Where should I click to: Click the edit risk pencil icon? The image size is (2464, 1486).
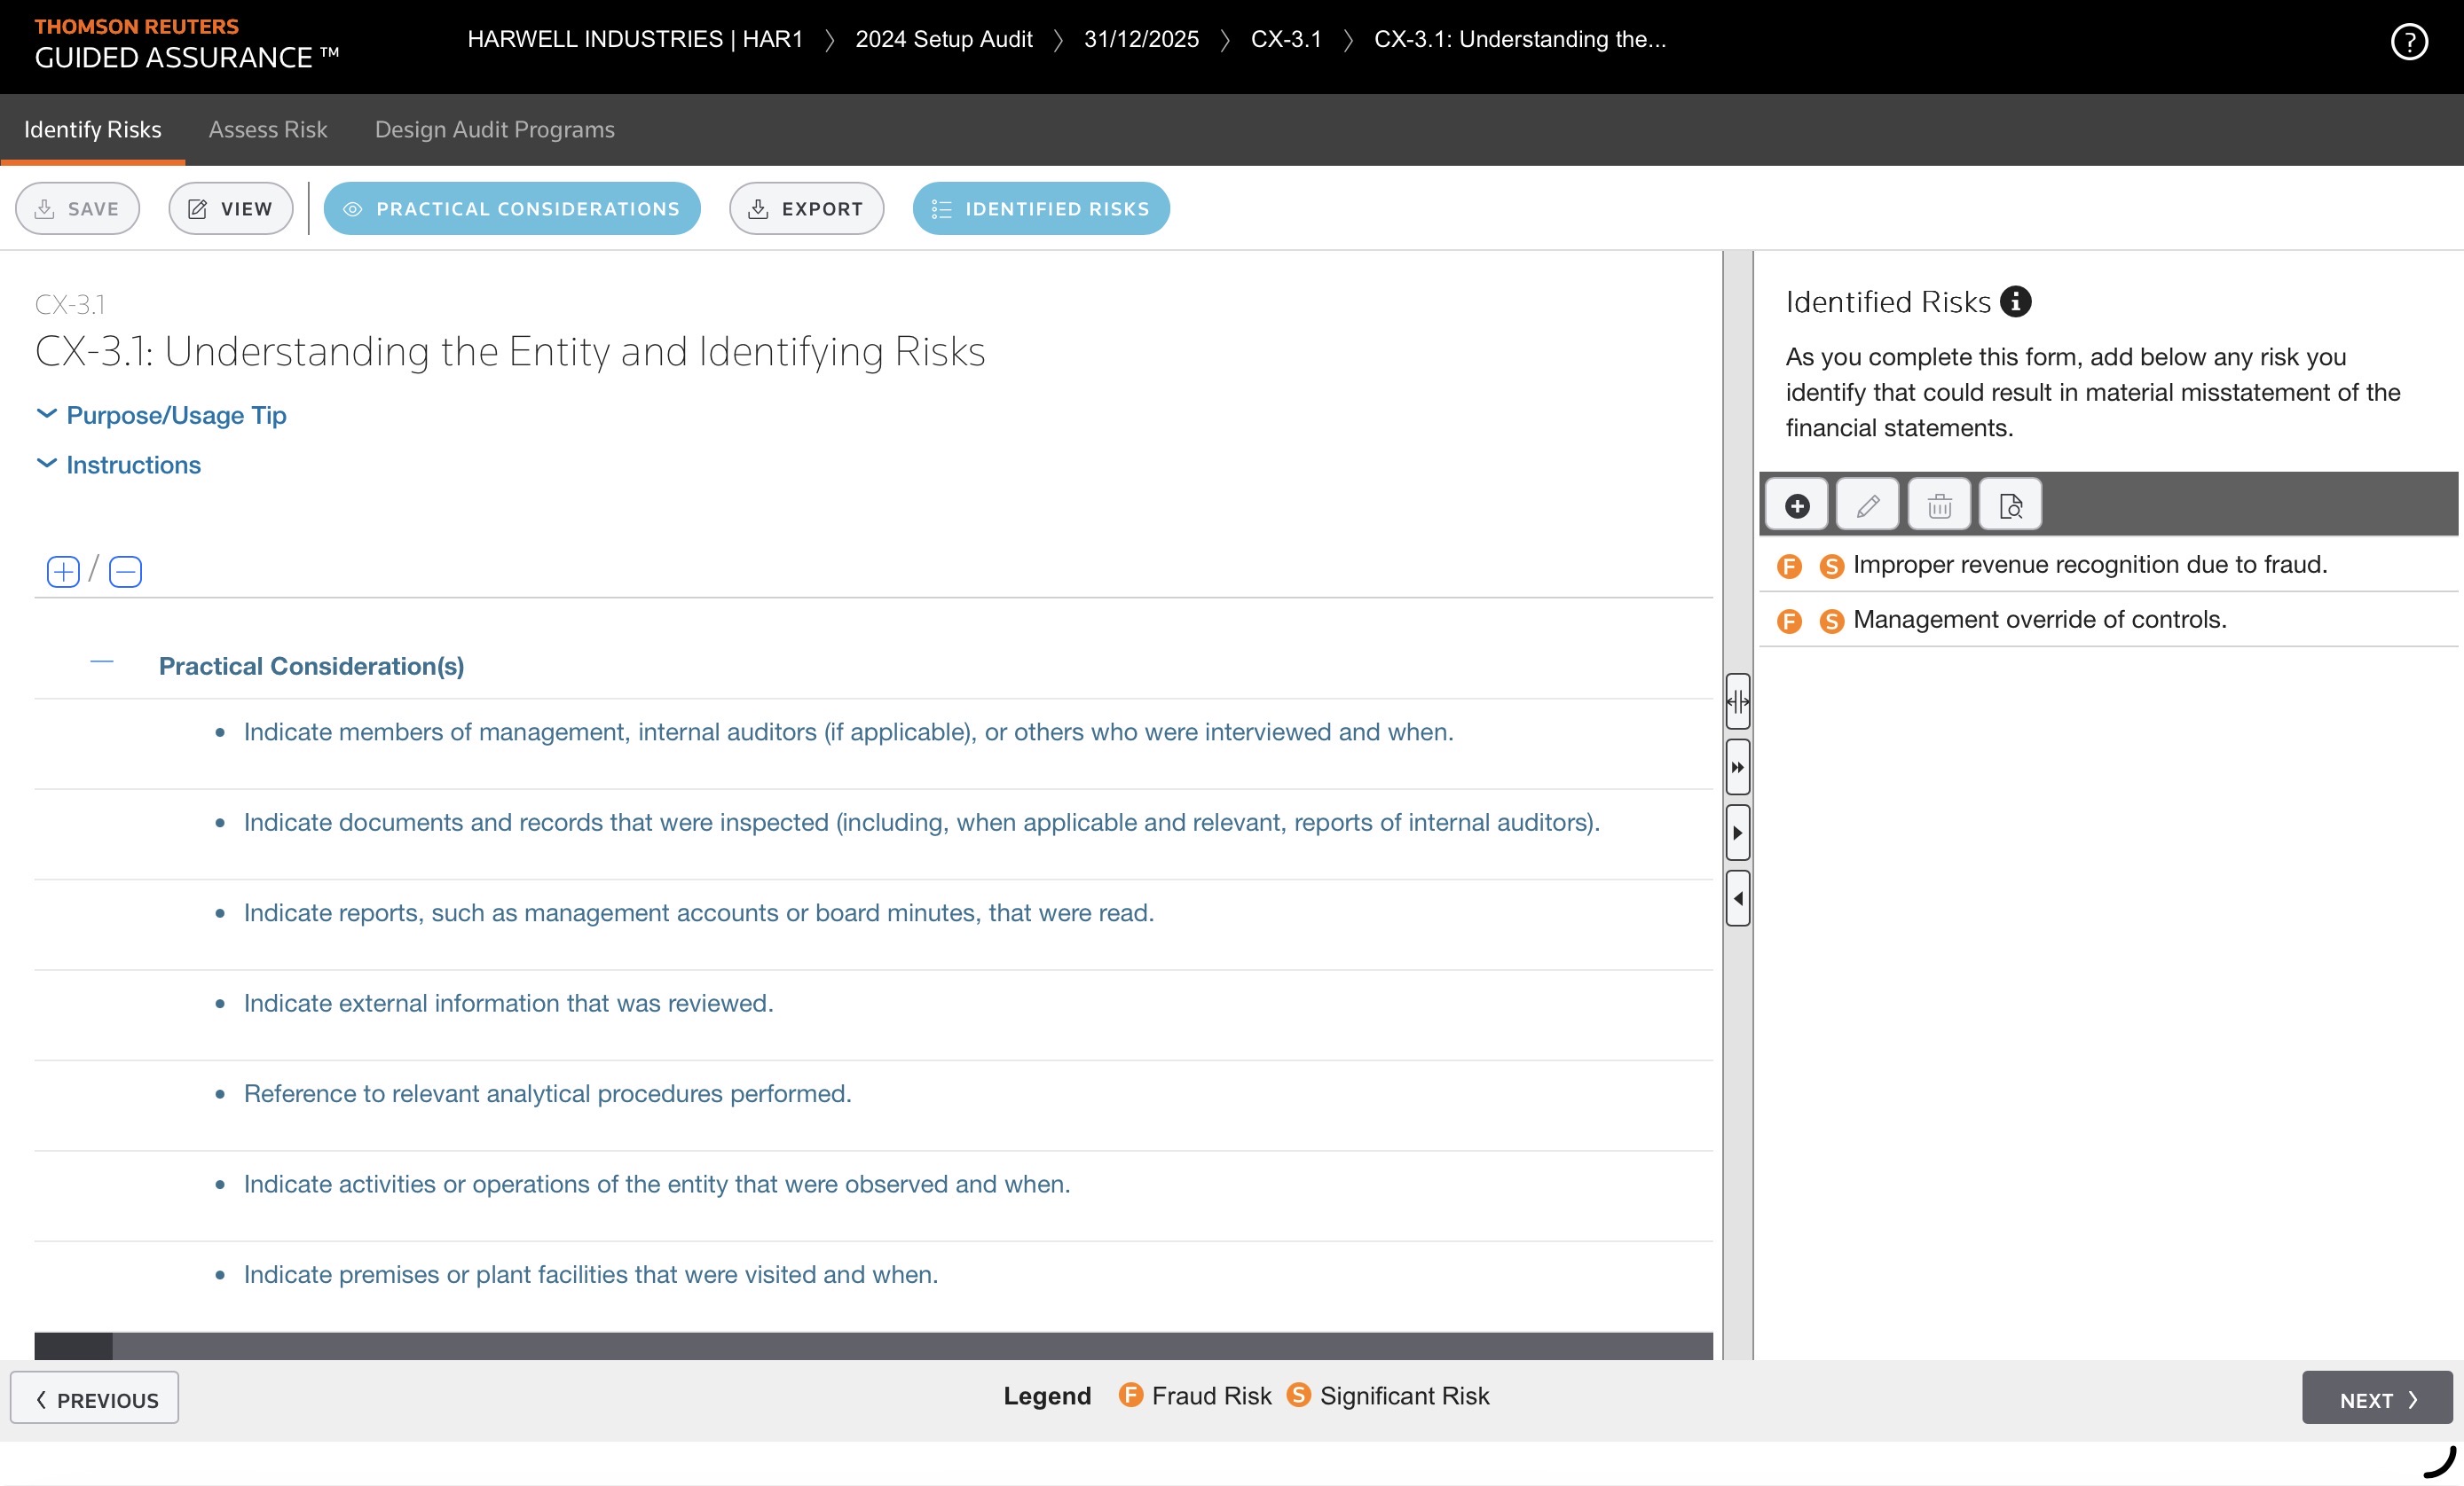tap(1867, 505)
